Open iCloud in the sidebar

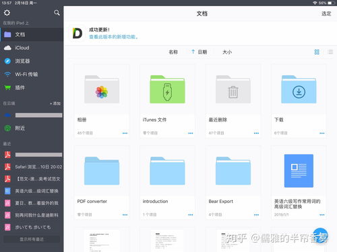(x=32, y=48)
